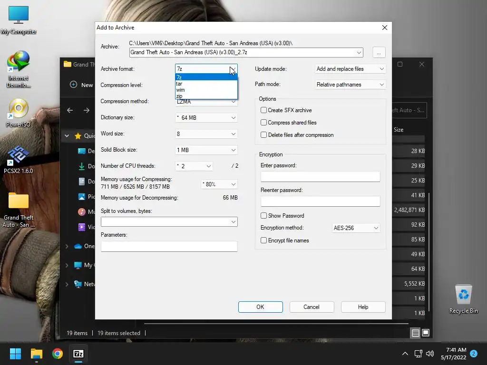Open Solid Block size dropdown
This screenshot has width=487, height=365.
click(206, 150)
